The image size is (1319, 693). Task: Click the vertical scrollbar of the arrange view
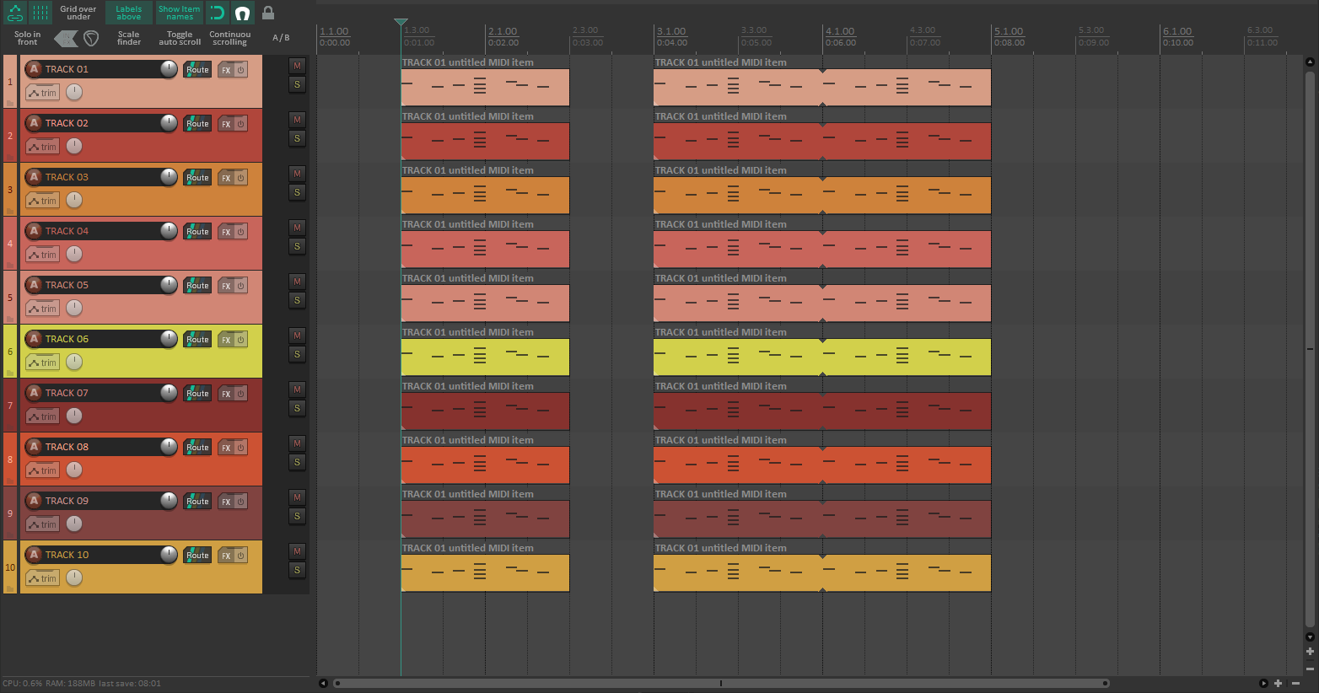pos(1310,348)
